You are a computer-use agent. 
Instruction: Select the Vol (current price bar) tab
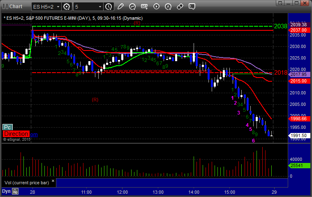[27, 183]
